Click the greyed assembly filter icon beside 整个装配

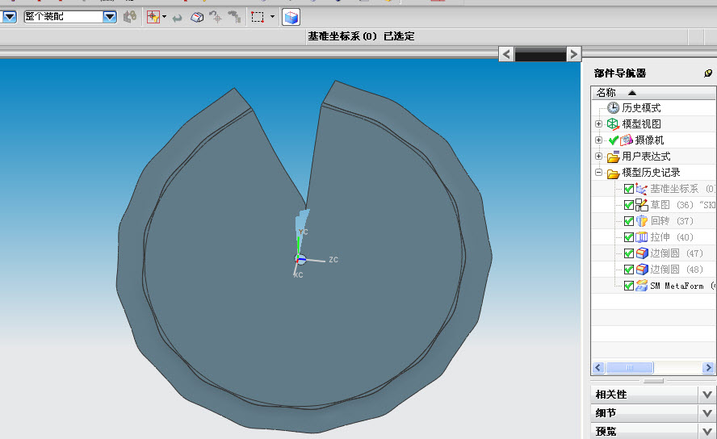point(130,17)
